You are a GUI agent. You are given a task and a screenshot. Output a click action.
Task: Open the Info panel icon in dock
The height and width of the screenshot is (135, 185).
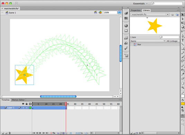tap(126, 26)
